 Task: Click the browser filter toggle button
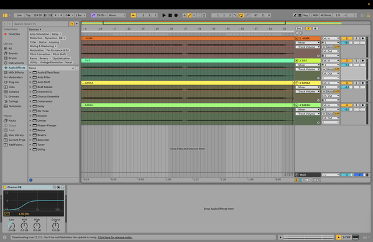[x=72, y=24]
